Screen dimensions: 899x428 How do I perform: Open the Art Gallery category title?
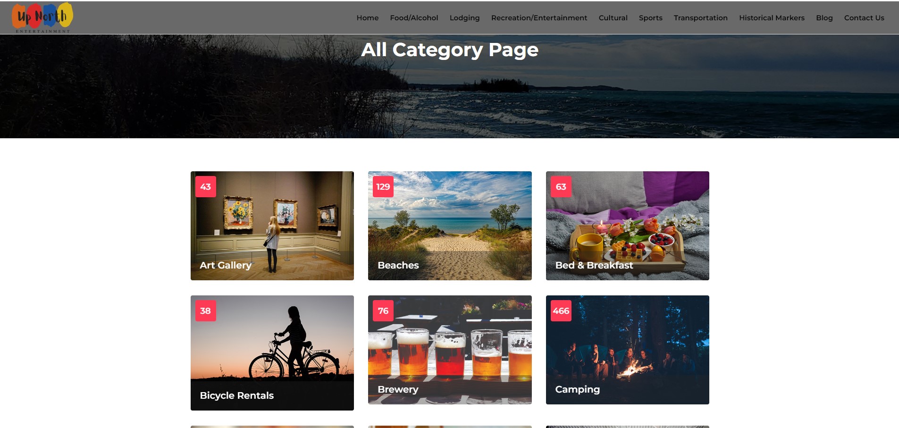click(226, 265)
